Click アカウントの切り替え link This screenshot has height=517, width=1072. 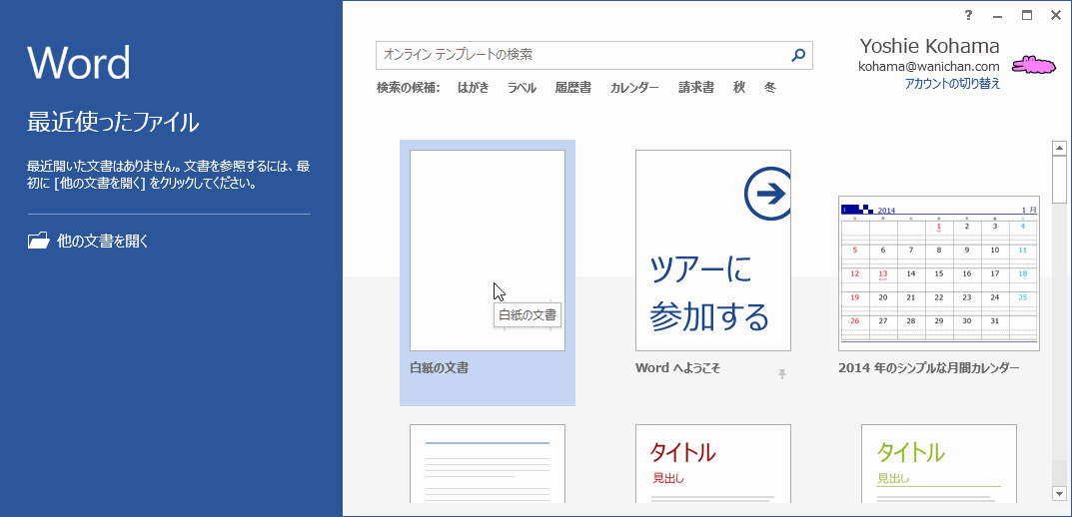[x=952, y=83]
